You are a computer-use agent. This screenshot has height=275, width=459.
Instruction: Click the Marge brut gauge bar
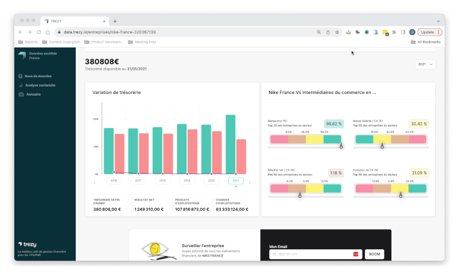point(306,139)
